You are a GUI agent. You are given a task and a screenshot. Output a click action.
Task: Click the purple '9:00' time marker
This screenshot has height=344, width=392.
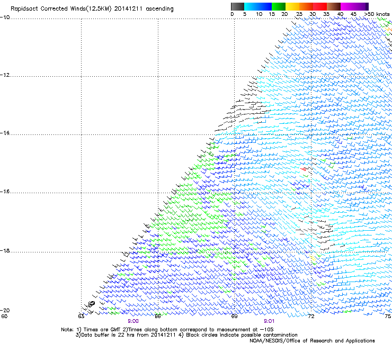pyautogui.click(x=133, y=321)
